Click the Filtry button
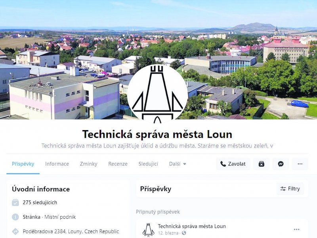 click(290, 189)
